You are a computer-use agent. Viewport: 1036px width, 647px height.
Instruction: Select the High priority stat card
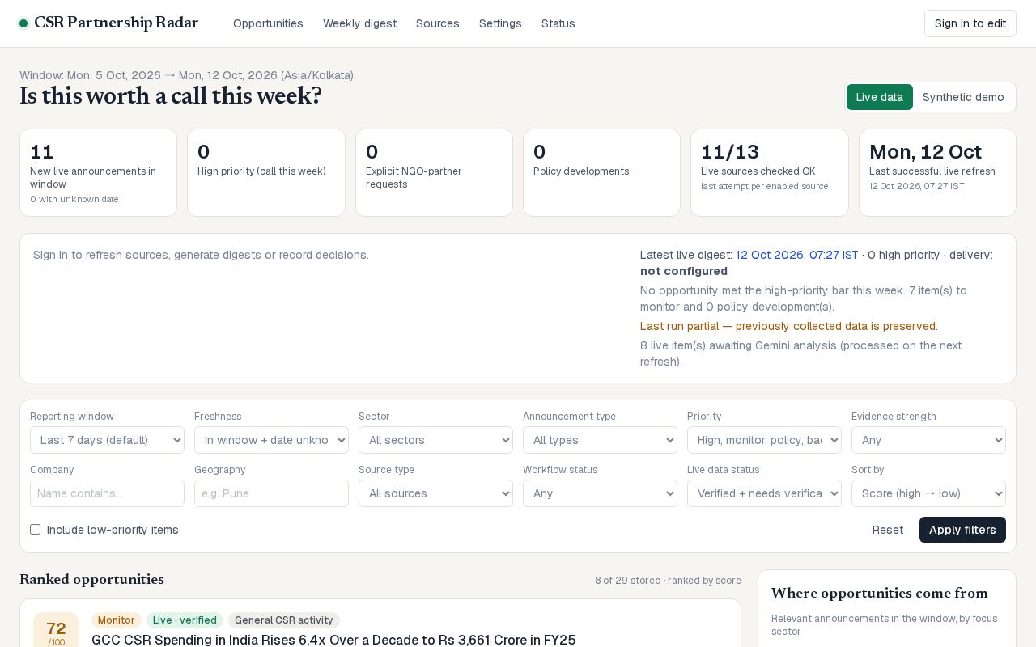[266, 173]
